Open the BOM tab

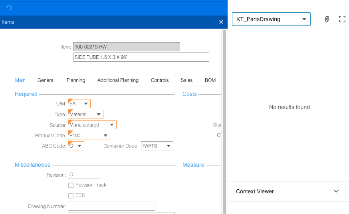[x=210, y=80]
